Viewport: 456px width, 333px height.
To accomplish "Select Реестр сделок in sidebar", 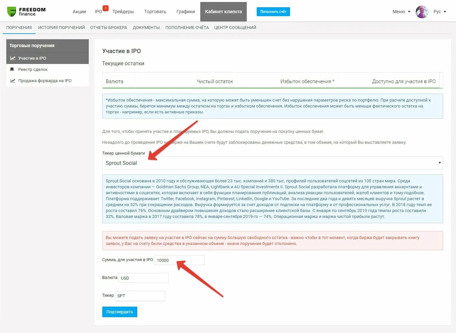I will [48, 70].
